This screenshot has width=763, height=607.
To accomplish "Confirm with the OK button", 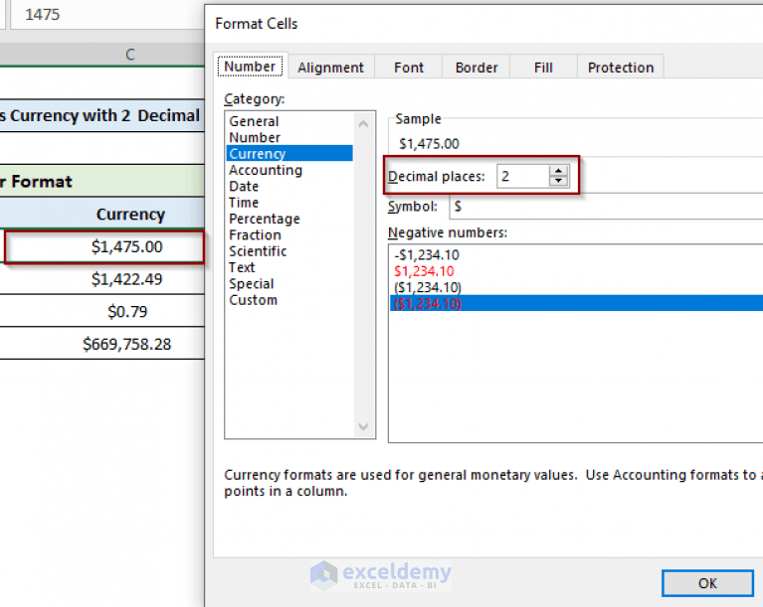I will tap(707, 583).
